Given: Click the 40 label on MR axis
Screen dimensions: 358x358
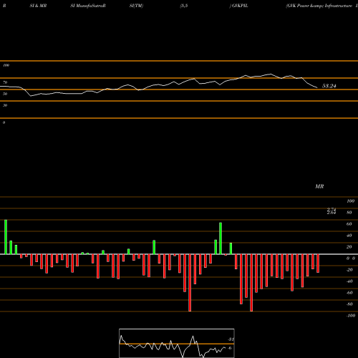Looking at the screenshot, I should (x=349, y=236).
